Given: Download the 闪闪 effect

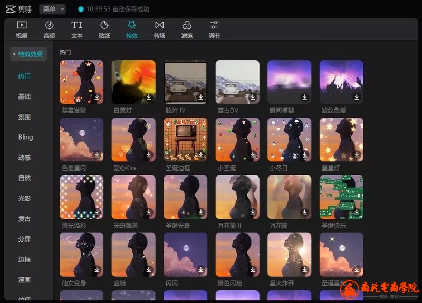Looking at the screenshot, I should [x=201, y=269].
